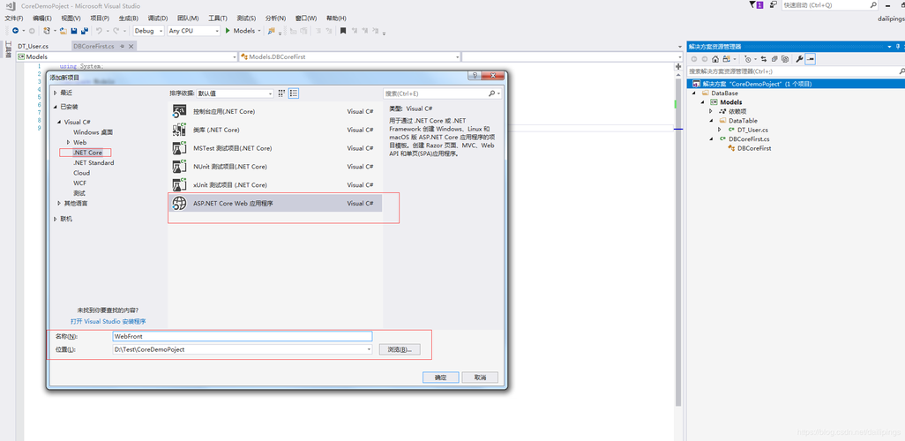Viewport: 905px width, 441px height.
Task: Open the 工具(T) menu
Action: click(x=218, y=19)
